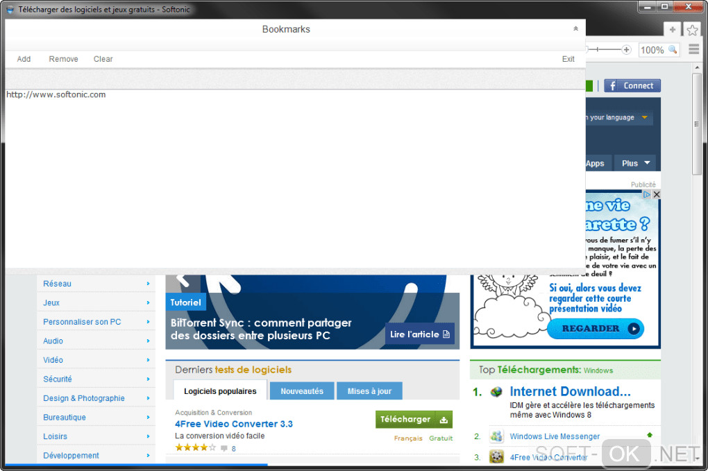Click the 8 comments count link

tap(233, 448)
